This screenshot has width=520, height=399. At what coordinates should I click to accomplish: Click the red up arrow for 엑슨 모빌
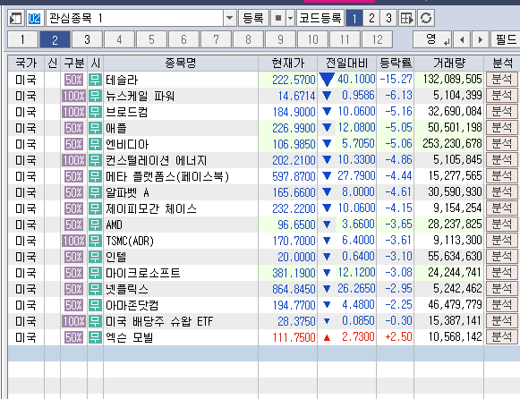[x=327, y=338]
